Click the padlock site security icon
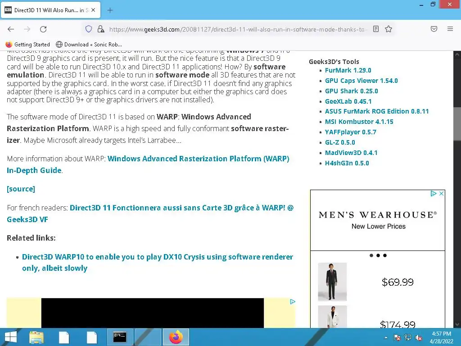This screenshot has height=346, width=461. click(x=101, y=29)
